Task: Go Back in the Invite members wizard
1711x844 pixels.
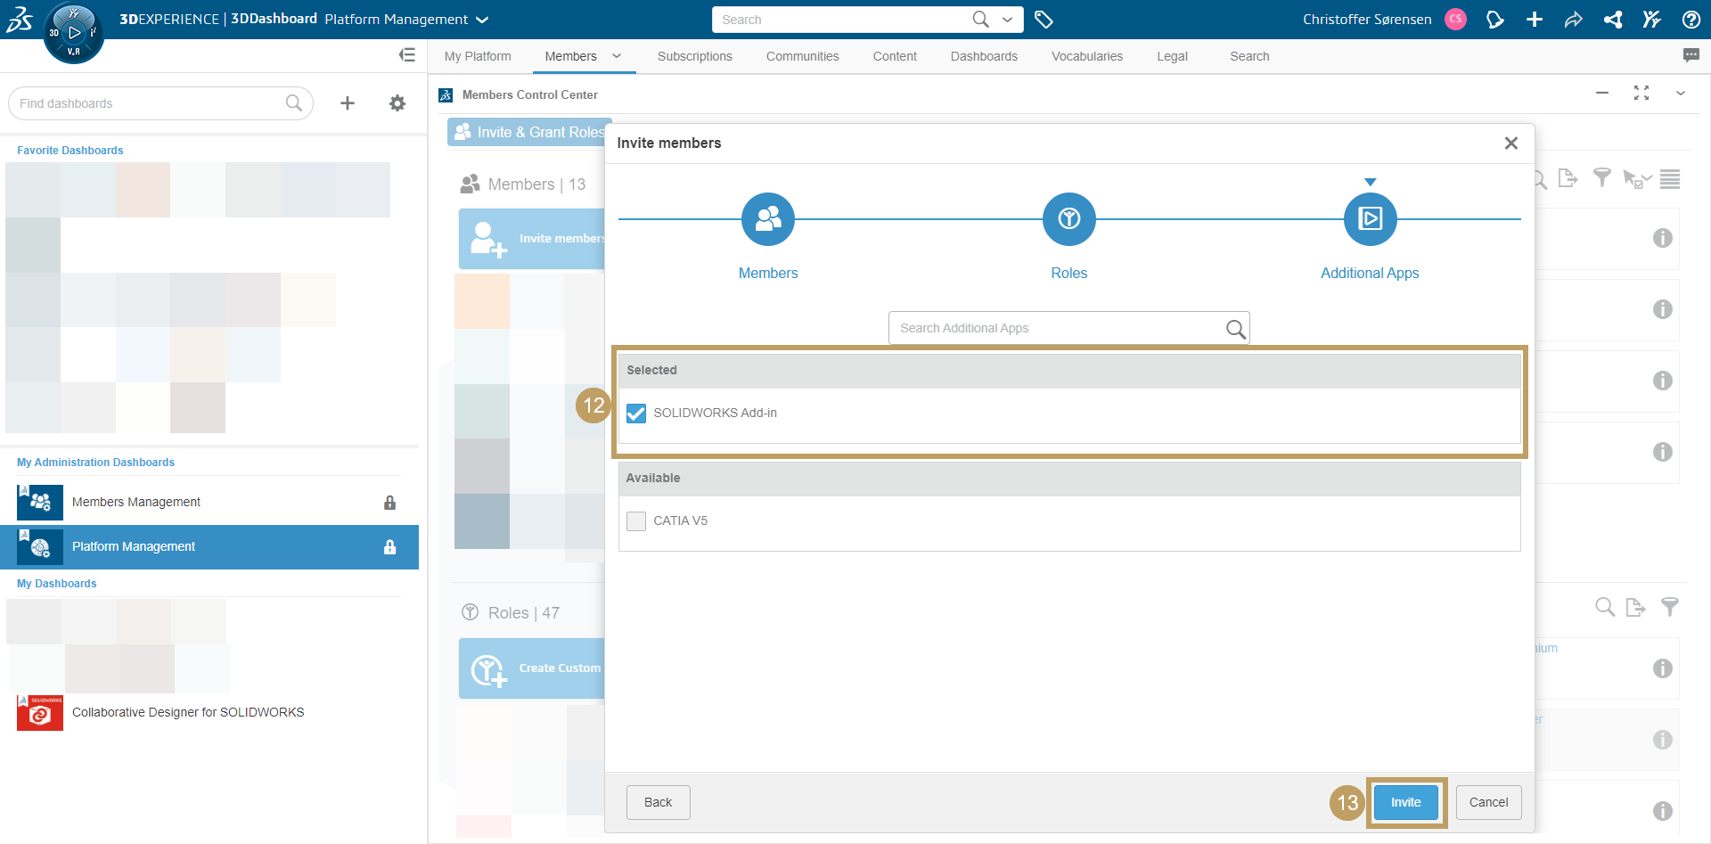Action: click(658, 802)
